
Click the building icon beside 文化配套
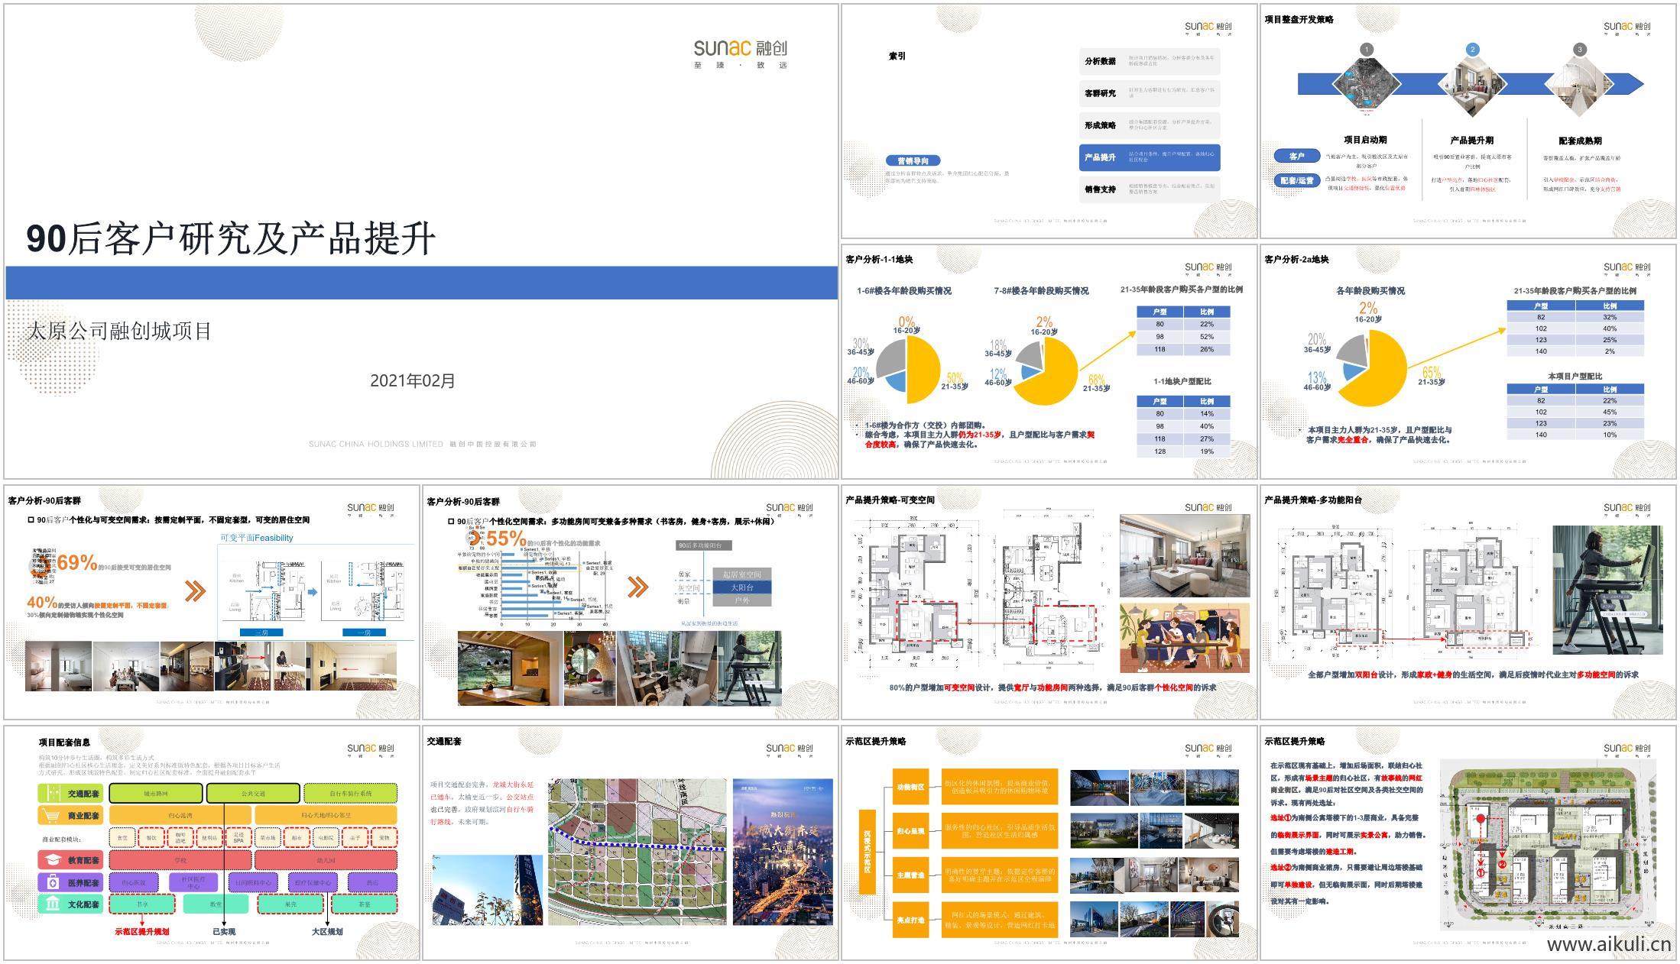coord(51,904)
